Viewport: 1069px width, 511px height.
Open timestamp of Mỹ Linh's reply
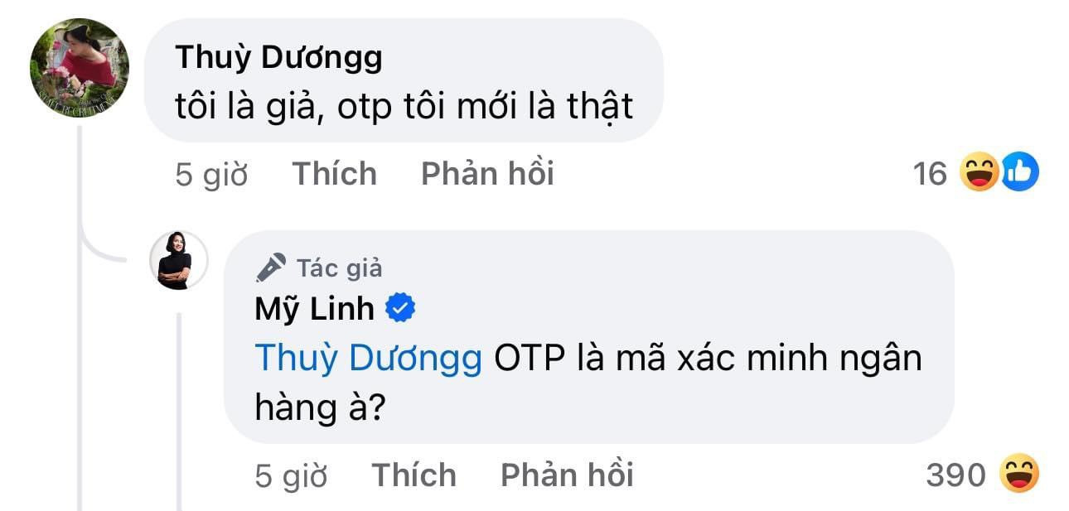tap(291, 476)
